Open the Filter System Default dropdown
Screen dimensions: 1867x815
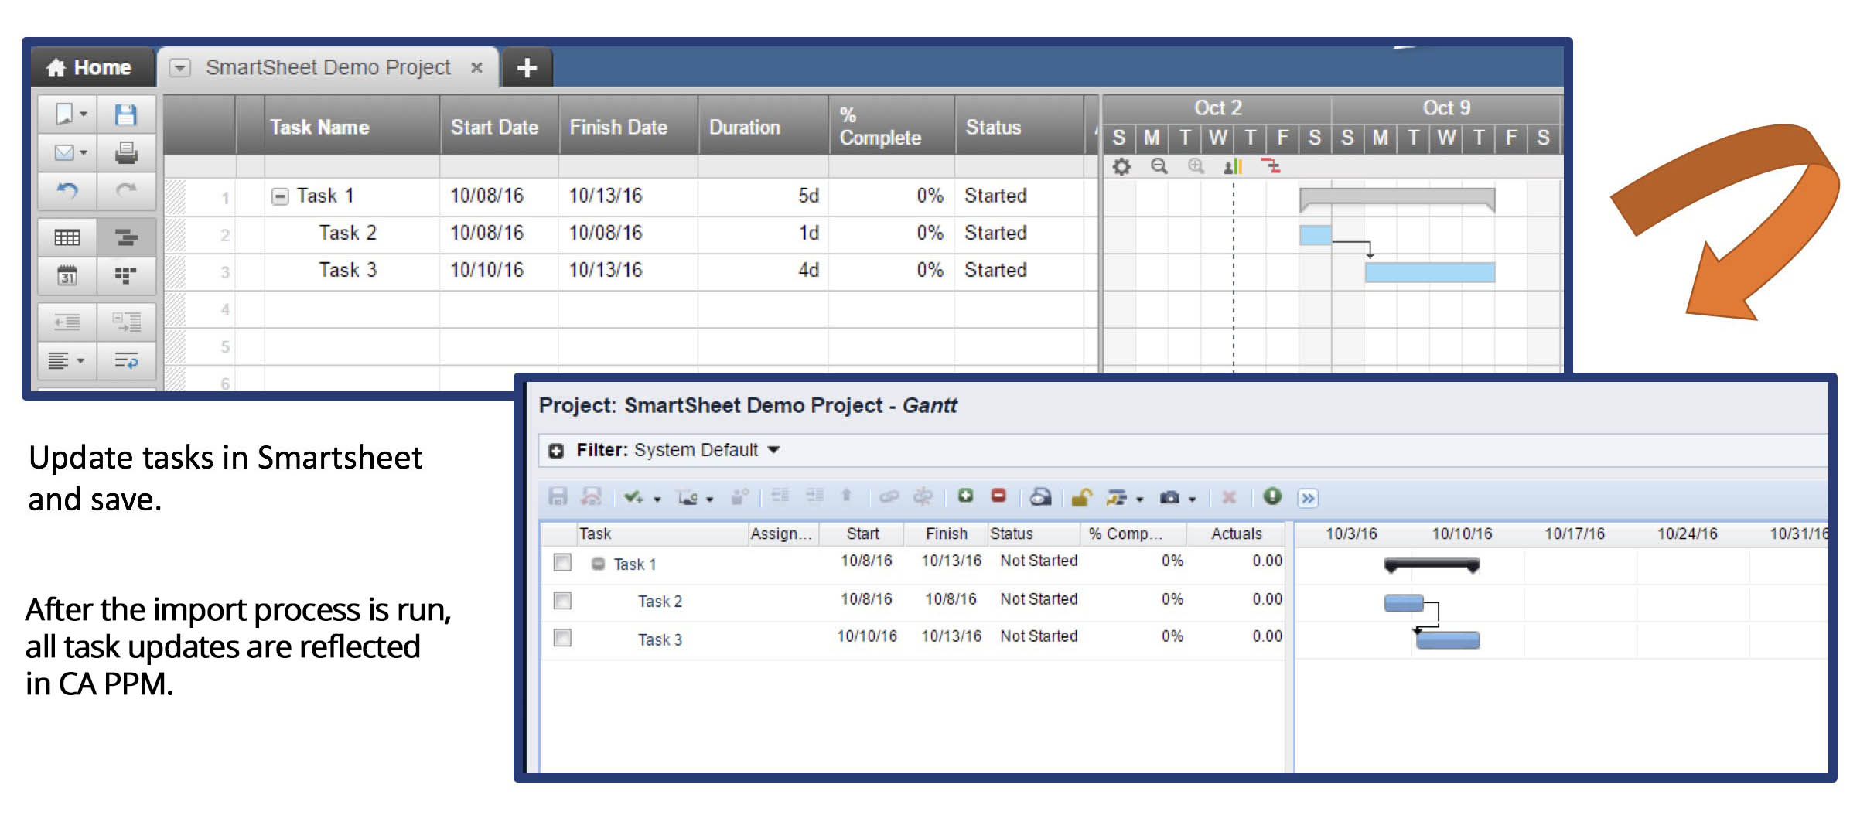[773, 450]
